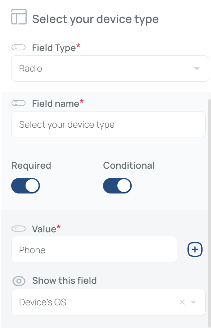This screenshot has height=328, width=211.
Task: Clear the Device's OS selection
Action: coord(182,302)
